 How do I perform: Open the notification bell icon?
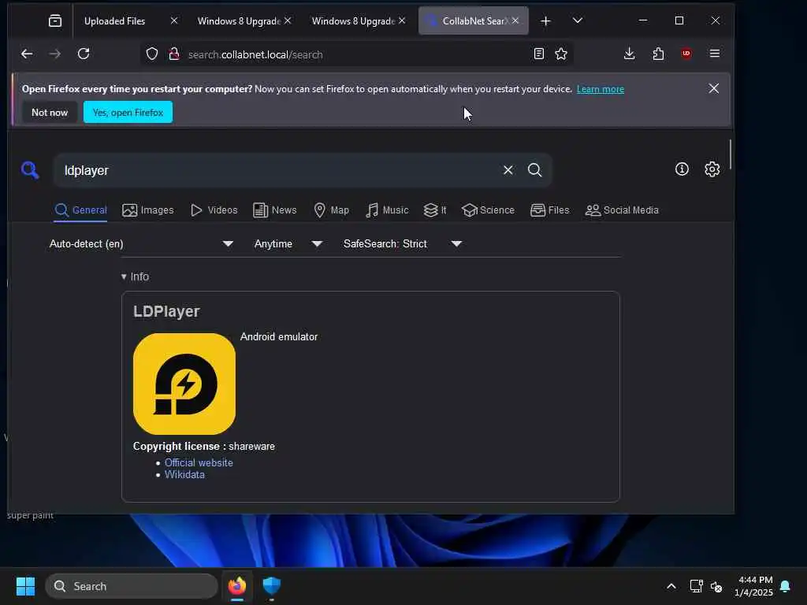coord(785,586)
